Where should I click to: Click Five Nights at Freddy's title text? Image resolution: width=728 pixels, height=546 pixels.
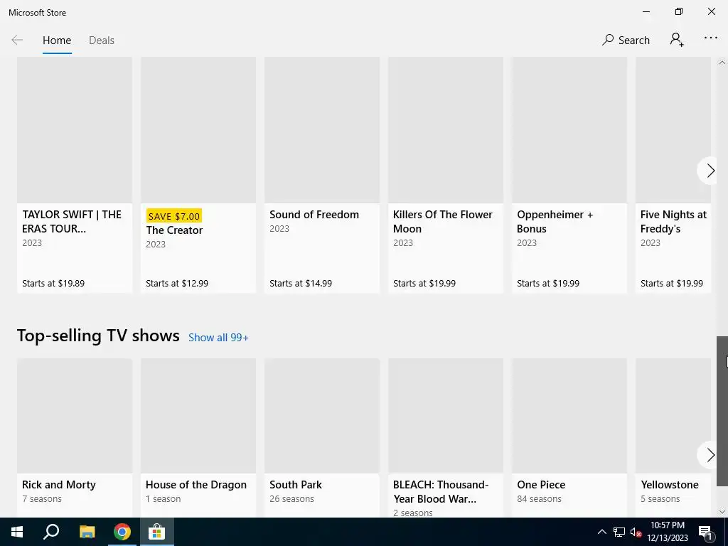tap(673, 222)
